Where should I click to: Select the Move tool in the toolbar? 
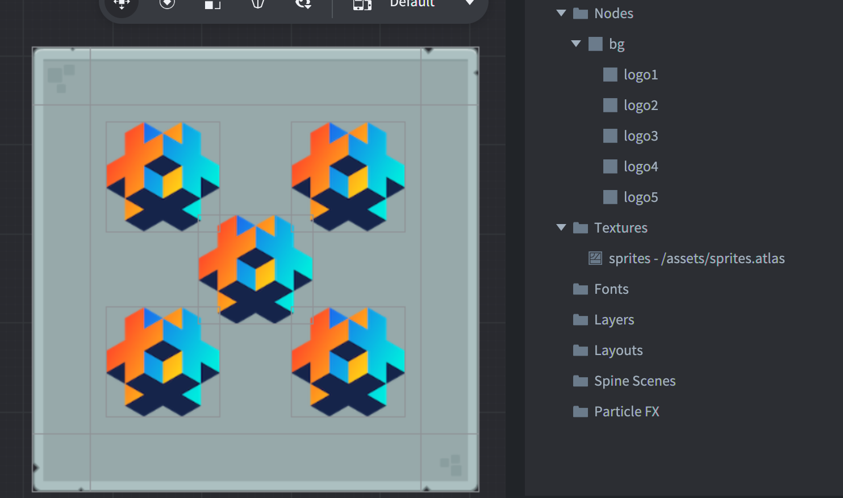122,5
